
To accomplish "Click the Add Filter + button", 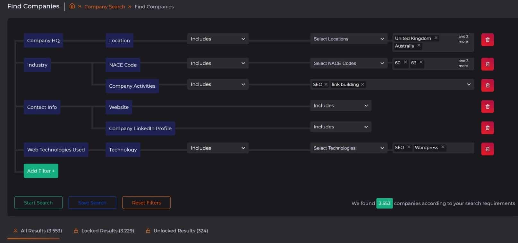I will 41,171.
